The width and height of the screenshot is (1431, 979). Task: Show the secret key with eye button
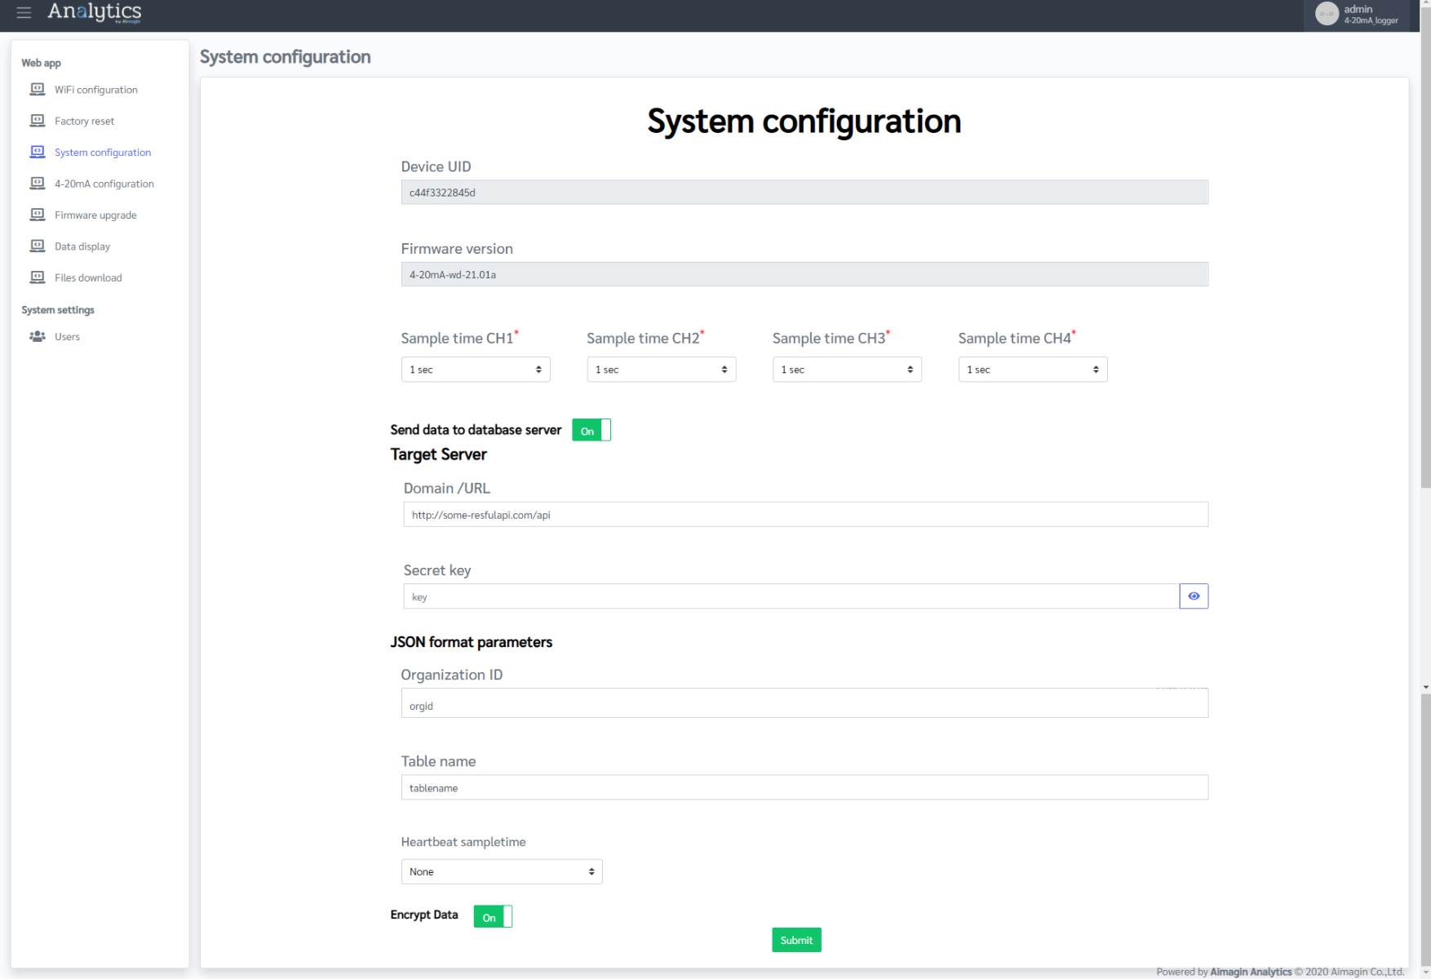1193,596
